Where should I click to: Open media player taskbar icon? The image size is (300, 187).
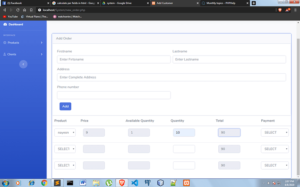coord(18,183)
